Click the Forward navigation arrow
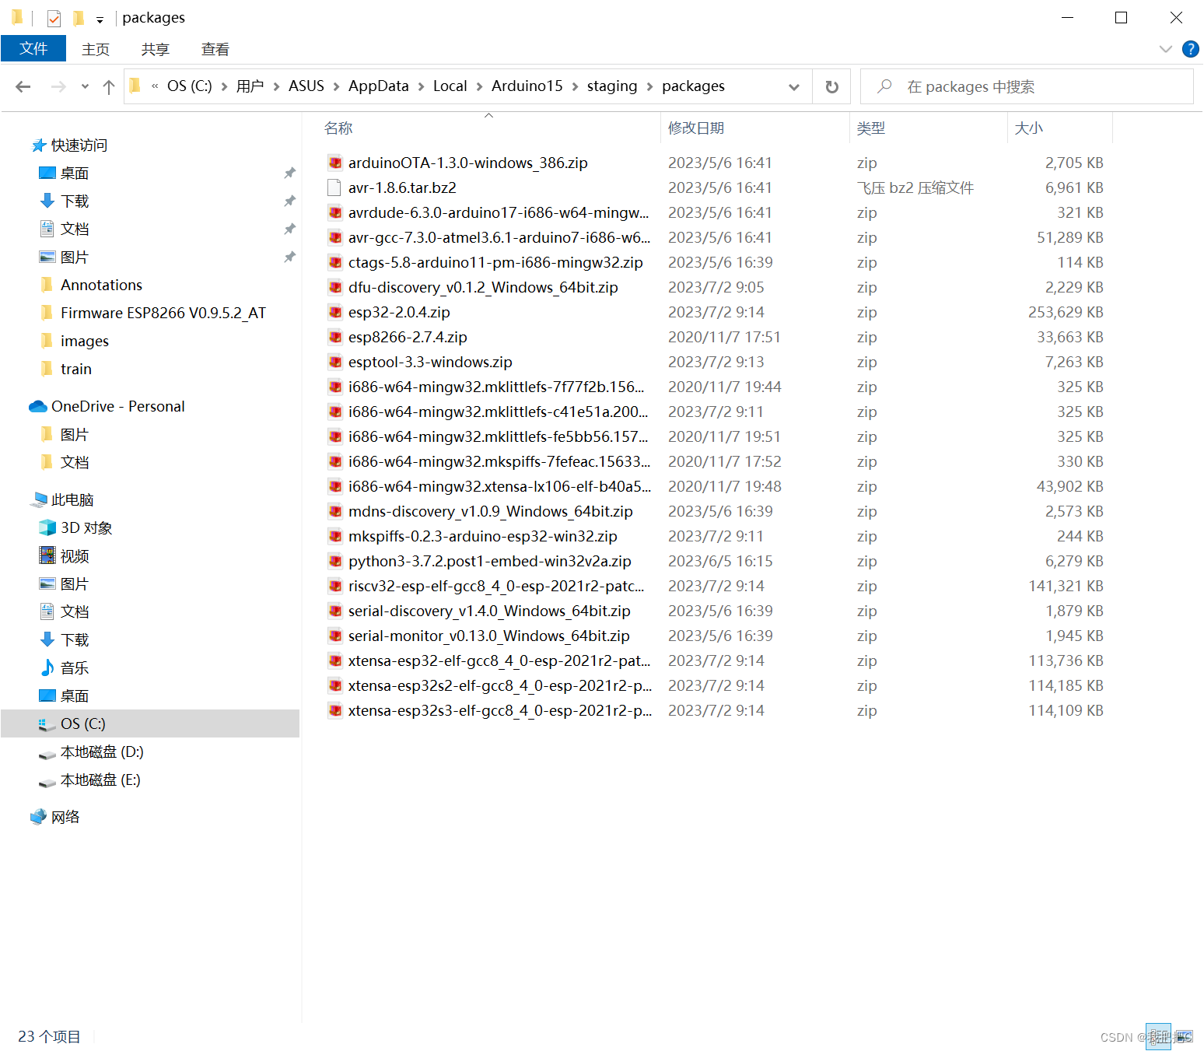 click(x=58, y=86)
